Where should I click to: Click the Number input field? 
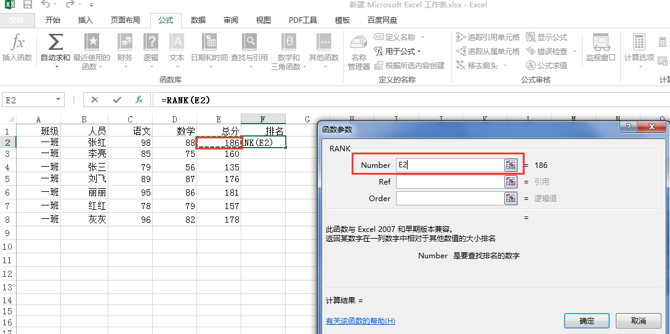[x=450, y=165]
